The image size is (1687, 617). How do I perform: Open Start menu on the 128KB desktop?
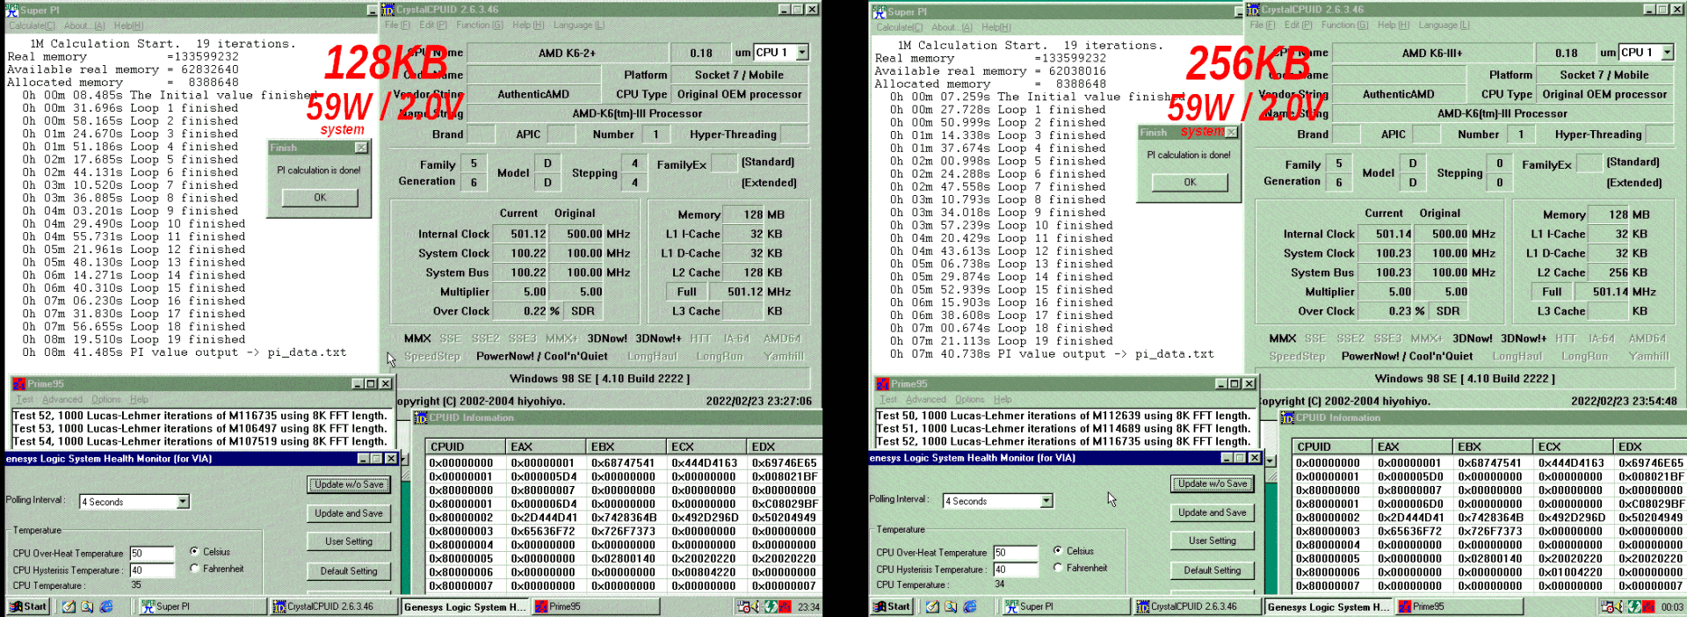pyautogui.click(x=27, y=606)
